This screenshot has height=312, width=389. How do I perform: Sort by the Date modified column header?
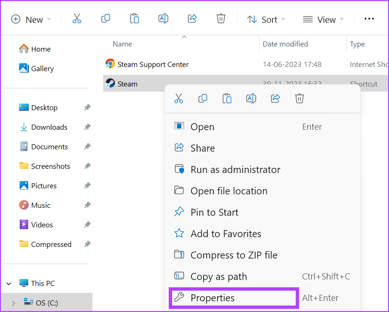[285, 44]
